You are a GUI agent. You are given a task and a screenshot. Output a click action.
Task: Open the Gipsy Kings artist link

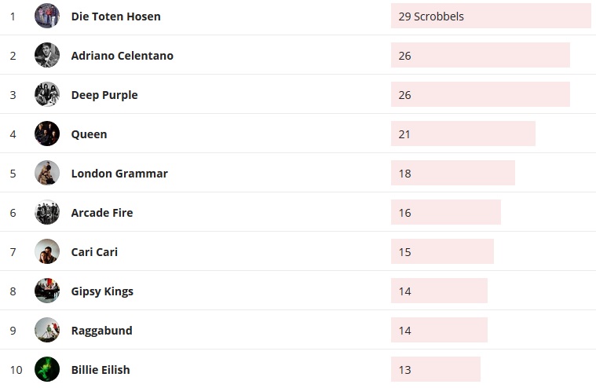click(102, 291)
